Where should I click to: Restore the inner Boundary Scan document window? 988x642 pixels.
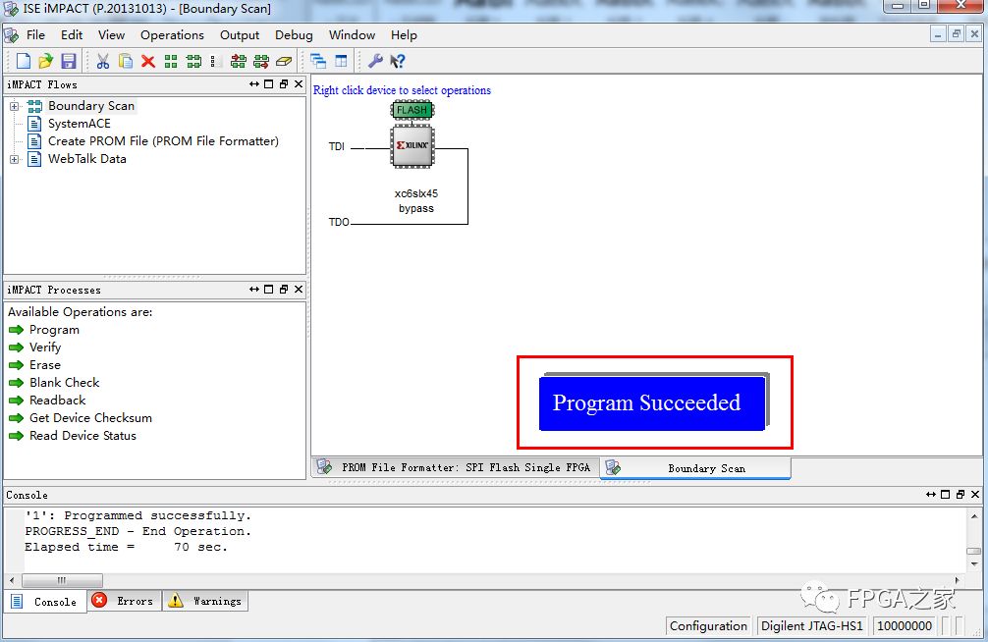[x=957, y=34]
